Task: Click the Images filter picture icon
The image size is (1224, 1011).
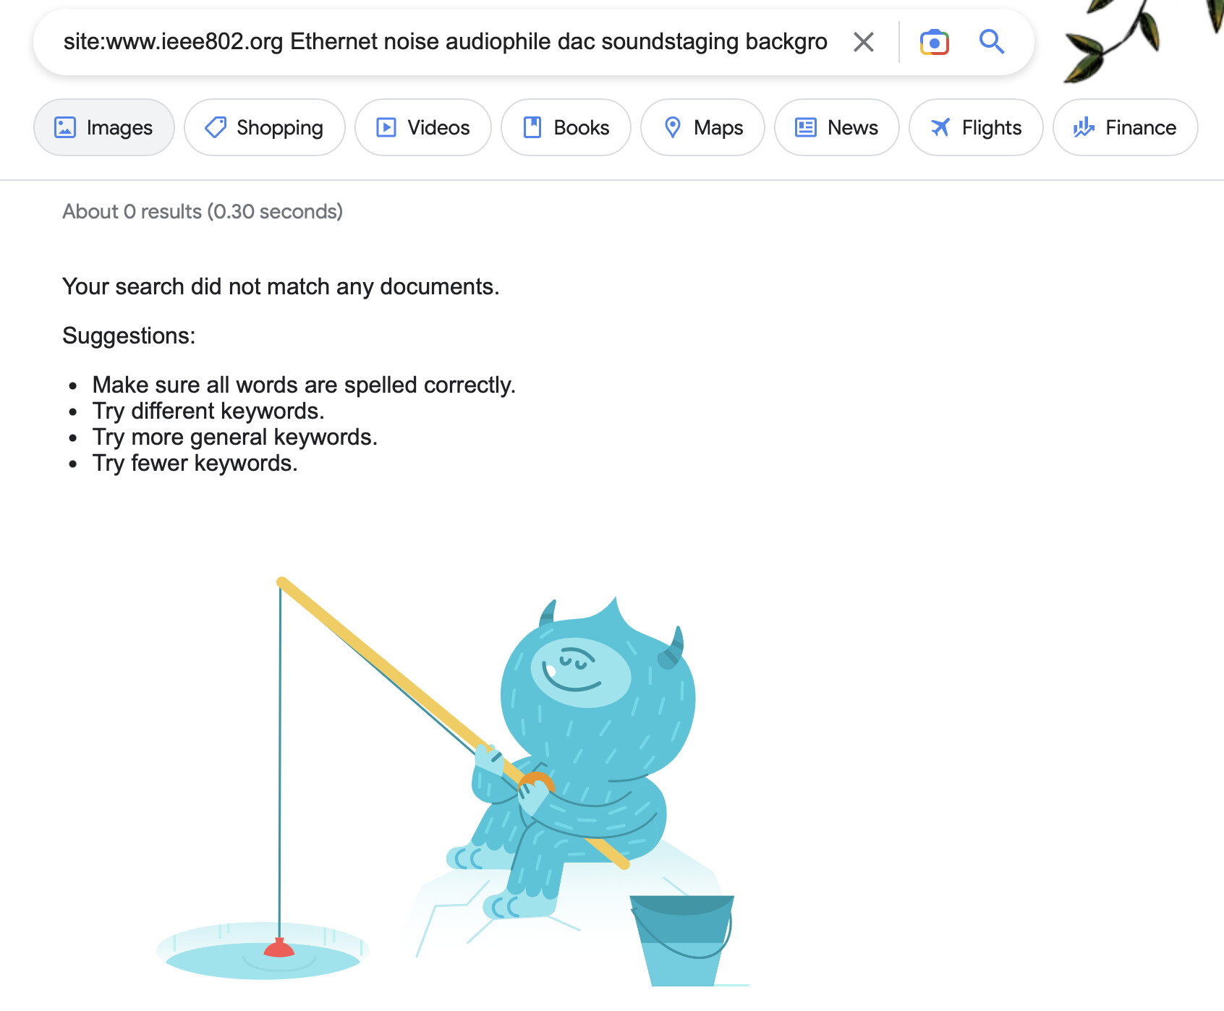Action: click(65, 127)
